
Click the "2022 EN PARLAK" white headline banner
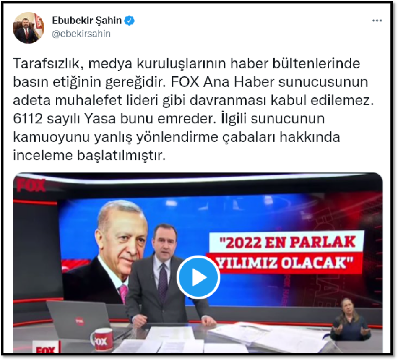286,242
